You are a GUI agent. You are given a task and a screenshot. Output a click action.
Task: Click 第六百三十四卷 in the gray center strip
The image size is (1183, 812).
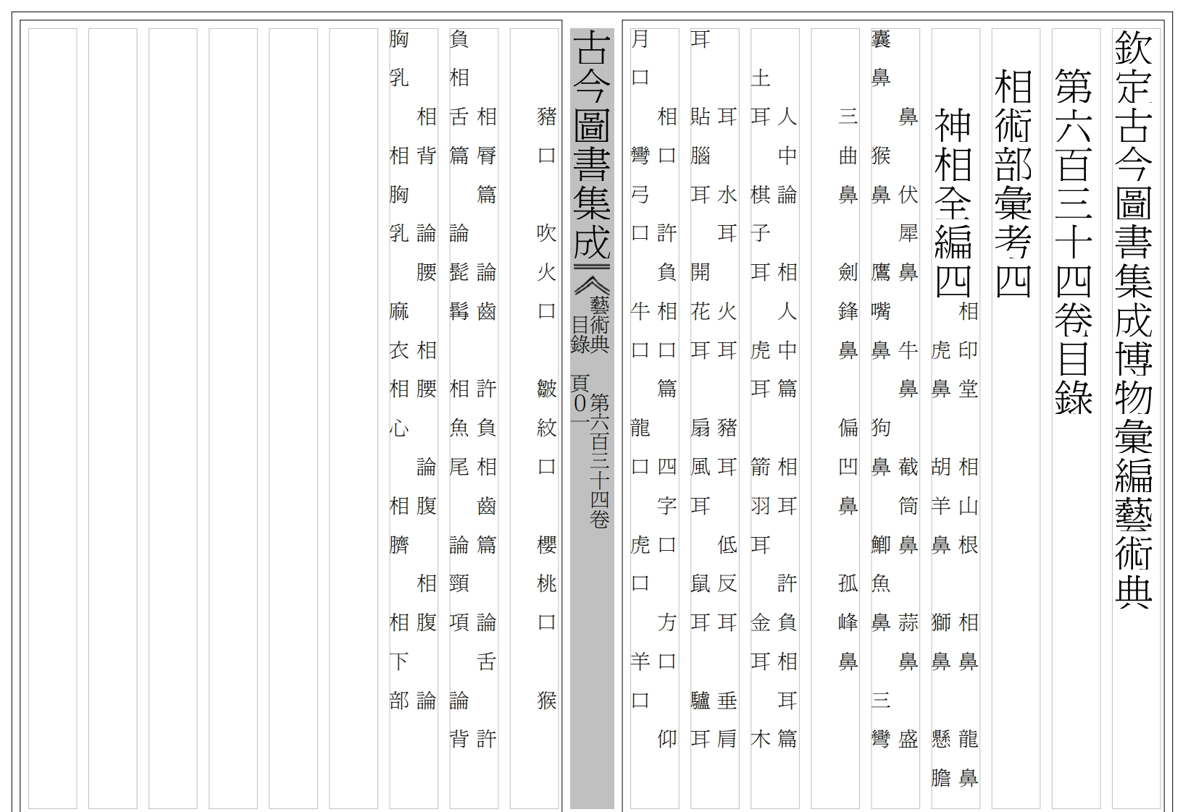[x=599, y=460]
